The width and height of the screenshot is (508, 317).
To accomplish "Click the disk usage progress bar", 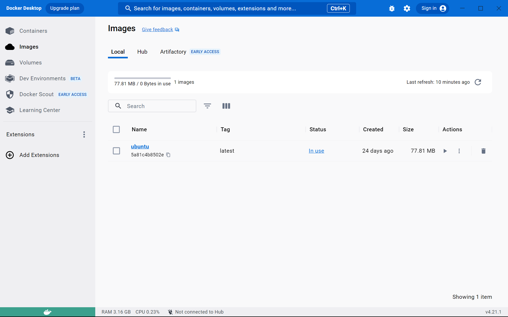I will (143, 78).
